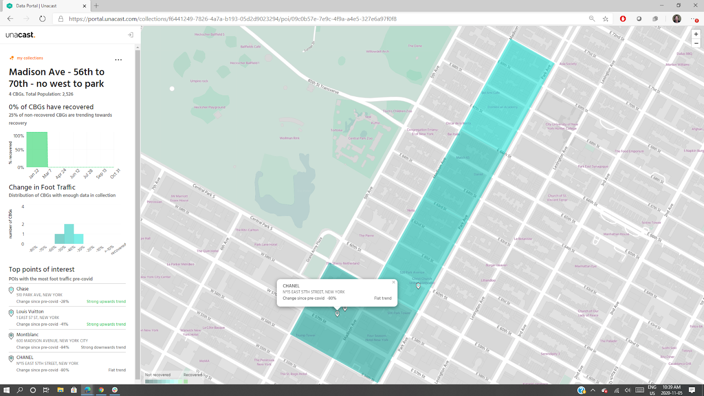Click the browser address bar URL
Screen dimensions: 704x396
233,19
